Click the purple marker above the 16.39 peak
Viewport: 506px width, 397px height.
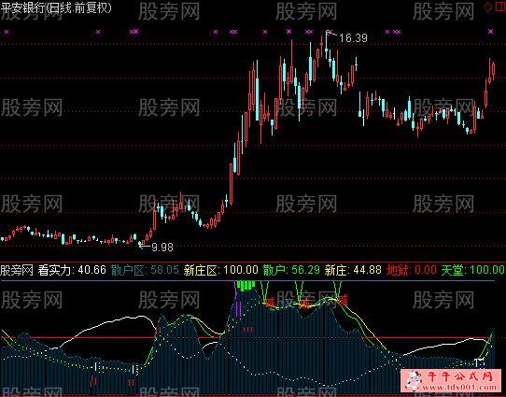tap(330, 32)
